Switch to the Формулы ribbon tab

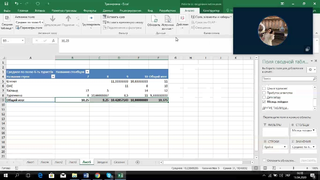pyautogui.click(x=90, y=10)
